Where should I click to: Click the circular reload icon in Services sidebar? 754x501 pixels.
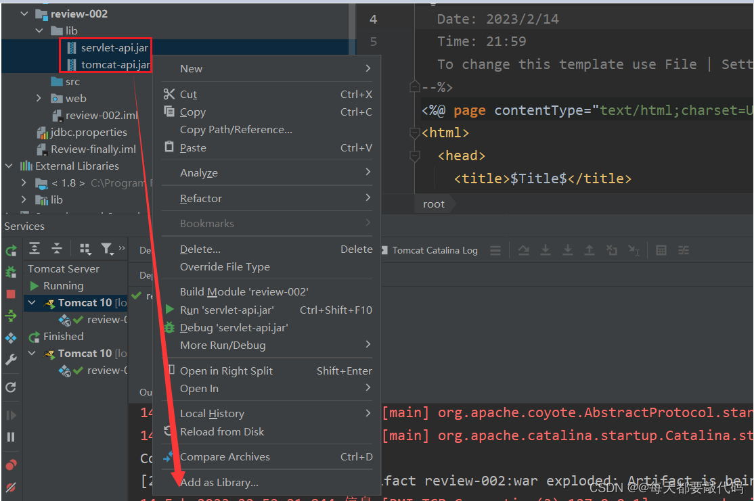pyautogui.click(x=11, y=387)
